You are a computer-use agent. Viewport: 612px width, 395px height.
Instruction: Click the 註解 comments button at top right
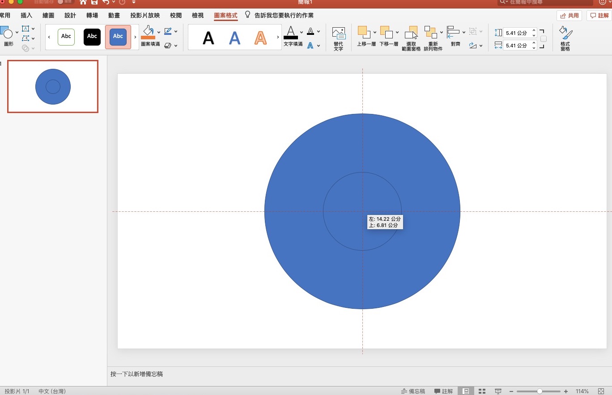click(x=599, y=16)
